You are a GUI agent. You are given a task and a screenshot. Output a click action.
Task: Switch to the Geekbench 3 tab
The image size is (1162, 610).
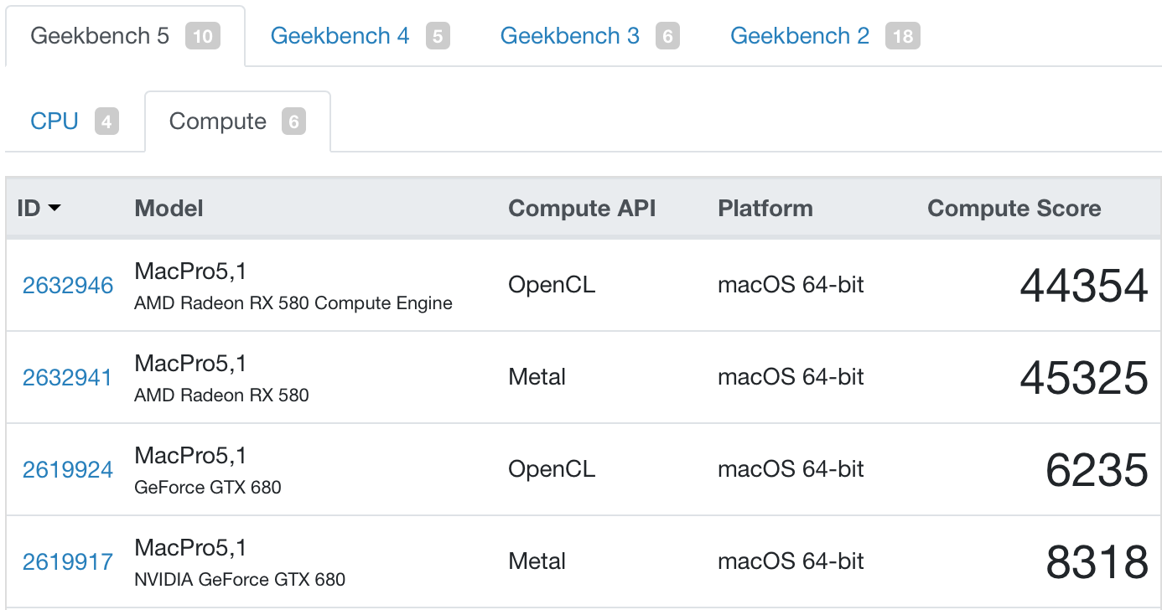[x=589, y=36]
